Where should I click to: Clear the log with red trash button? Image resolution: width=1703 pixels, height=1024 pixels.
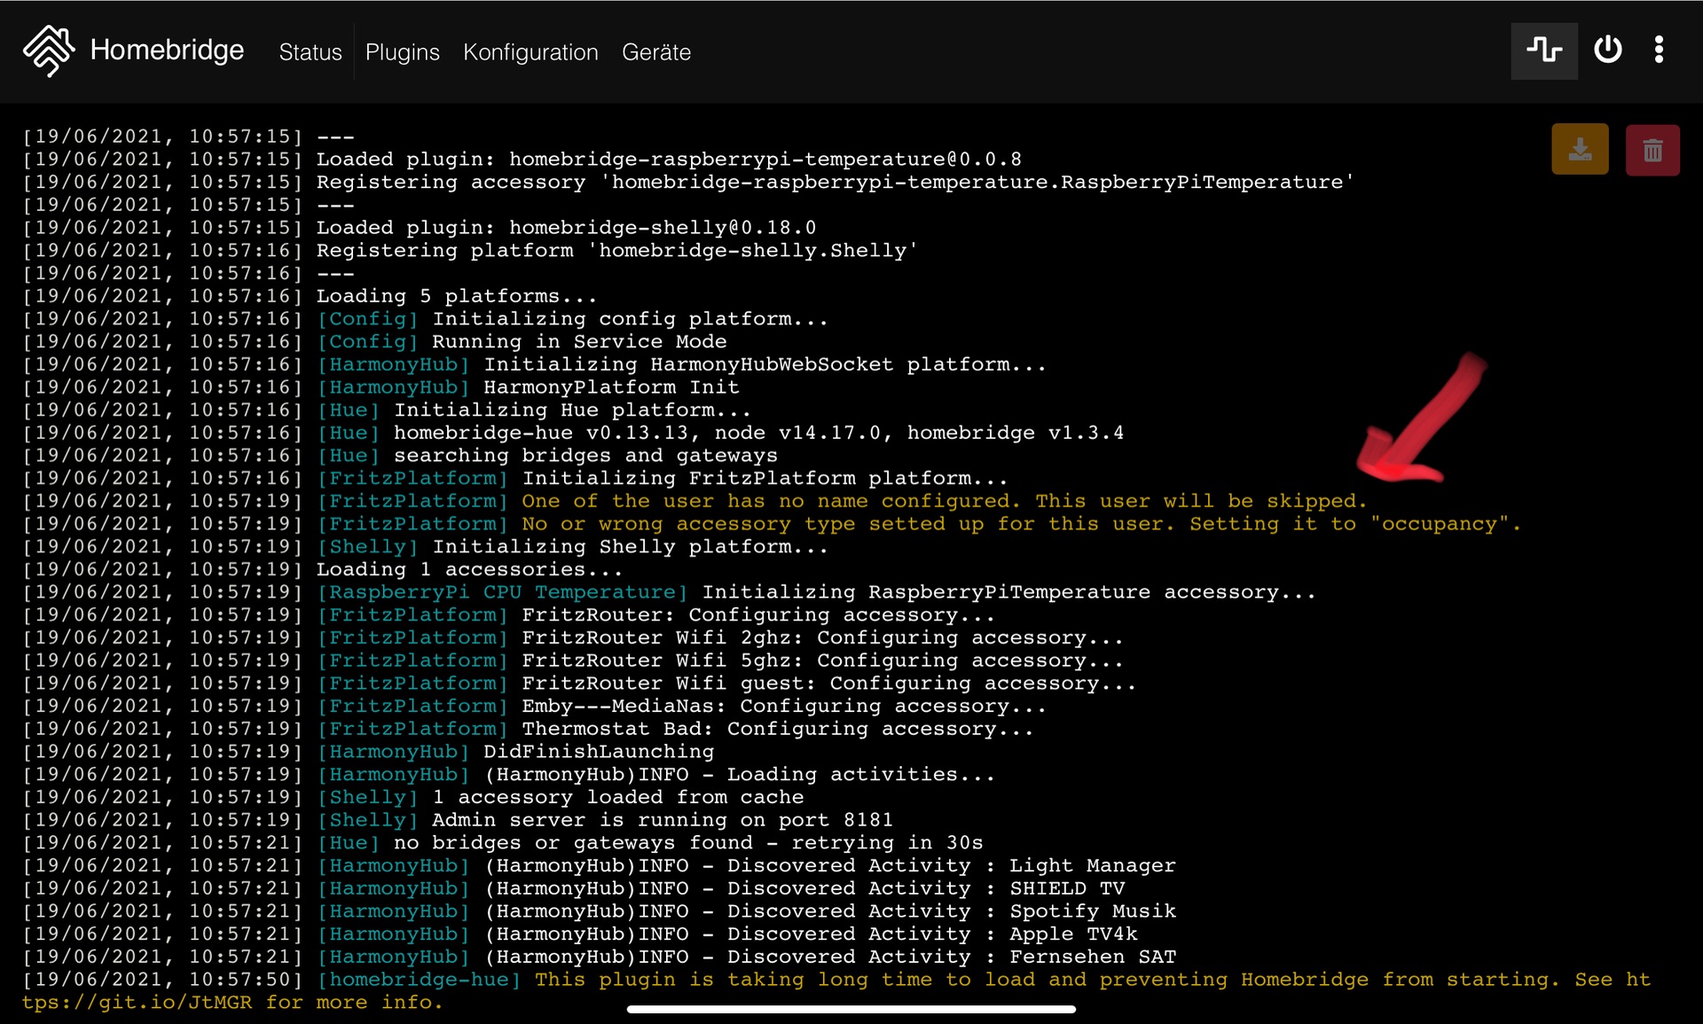click(1652, 150)
